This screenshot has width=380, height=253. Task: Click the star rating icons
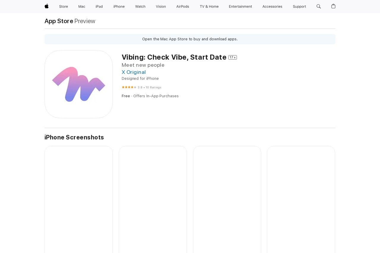click(129, 87)
